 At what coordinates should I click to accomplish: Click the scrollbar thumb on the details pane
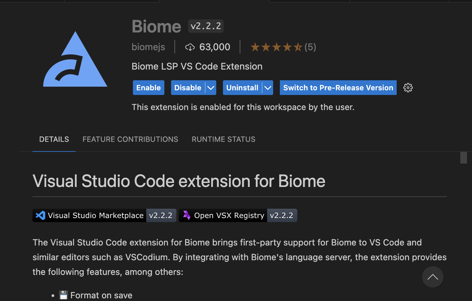click(x=464, y=158)
